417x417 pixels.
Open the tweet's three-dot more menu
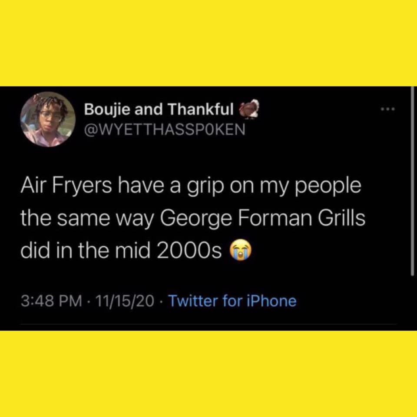388,109
